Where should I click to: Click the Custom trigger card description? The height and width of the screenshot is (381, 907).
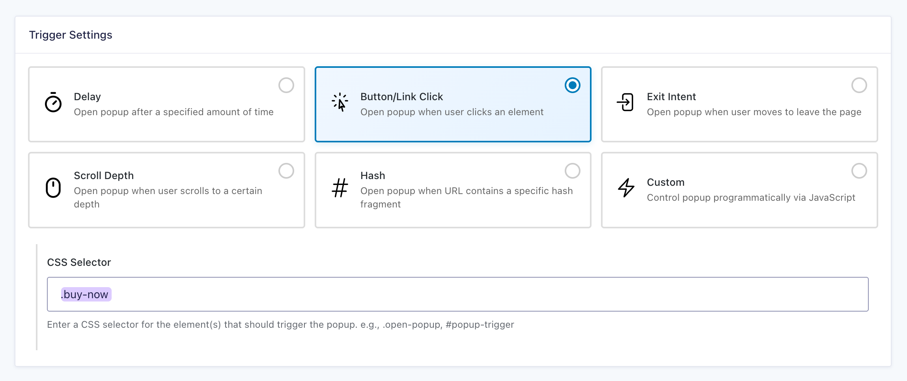tap(751, 198)
